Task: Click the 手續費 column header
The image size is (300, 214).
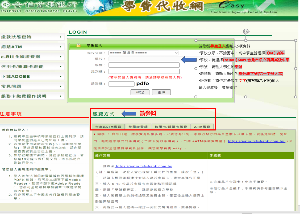Action: pos(215,156)
